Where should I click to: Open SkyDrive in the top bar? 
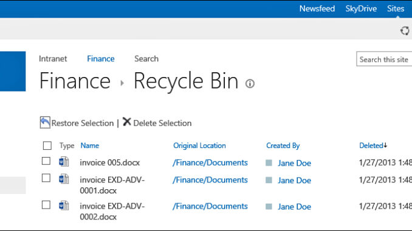click(x=361, y=8)
